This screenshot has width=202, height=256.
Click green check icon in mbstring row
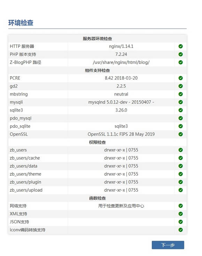click(x=180, y=94)
